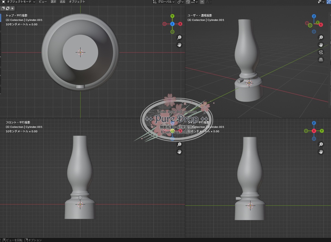Click the ビューを回転 status bar hint
331x242 pixels.
click(x=13, y=240)
